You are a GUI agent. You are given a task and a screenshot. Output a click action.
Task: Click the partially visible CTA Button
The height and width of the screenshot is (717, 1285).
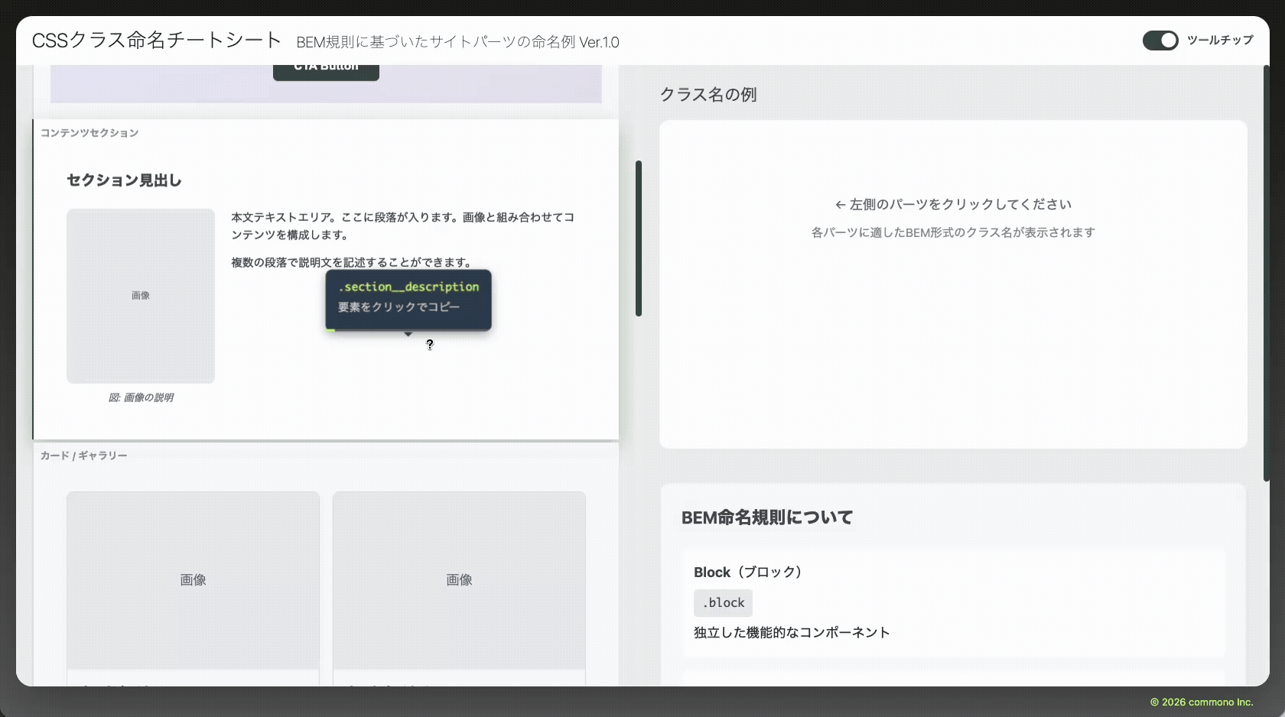(x=326, y=71)
